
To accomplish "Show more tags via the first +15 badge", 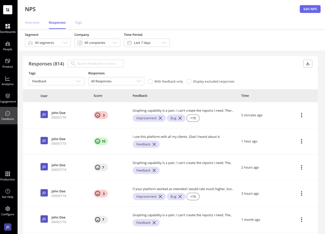I will [x=193, y=118].
